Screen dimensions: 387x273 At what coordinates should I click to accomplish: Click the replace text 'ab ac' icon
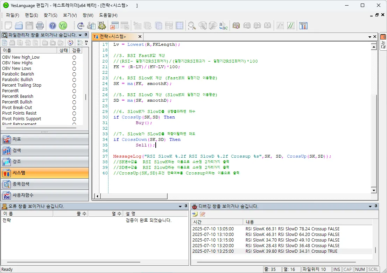[x=223, y=26]
